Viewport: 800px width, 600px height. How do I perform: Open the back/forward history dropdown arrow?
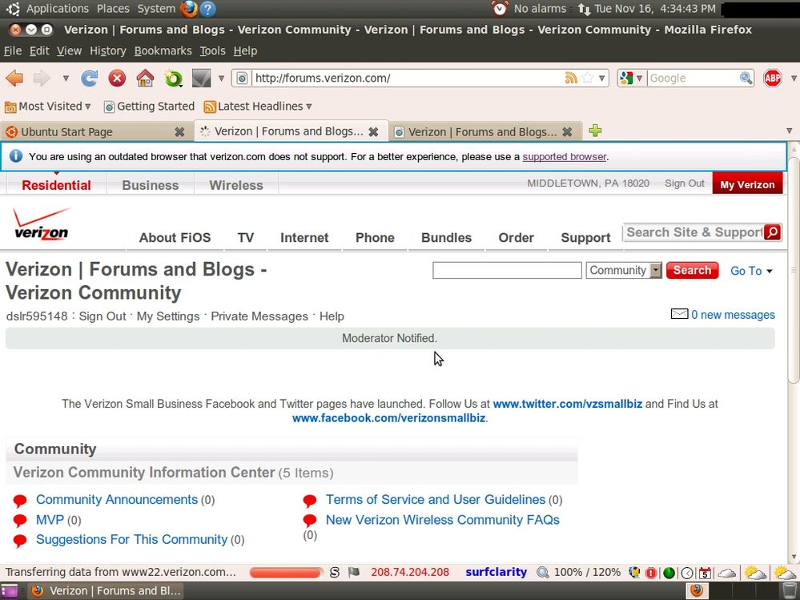pos(66,78)
